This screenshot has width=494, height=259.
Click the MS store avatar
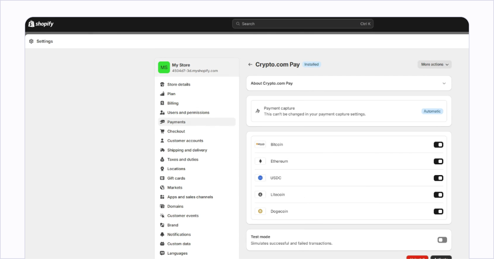(164, 67)
